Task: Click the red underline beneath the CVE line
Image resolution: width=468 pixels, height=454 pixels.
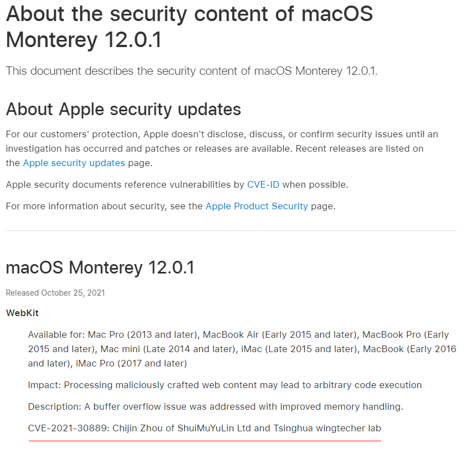Action: (205, 441)
